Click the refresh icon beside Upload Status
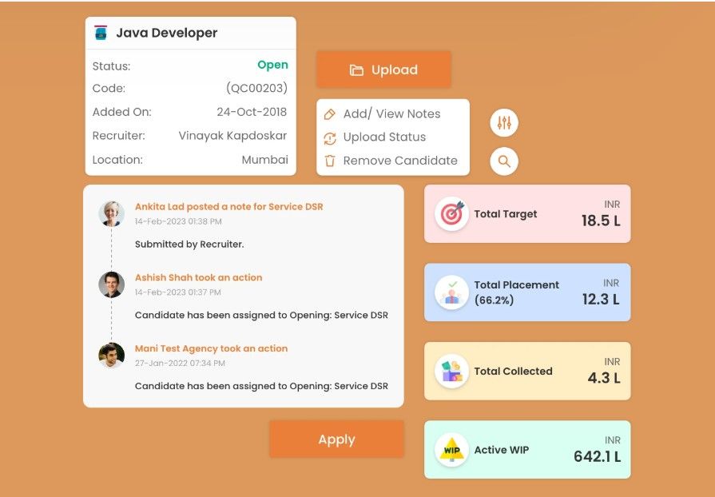Viewport: 715px width, 497px height. click(330, 137)
